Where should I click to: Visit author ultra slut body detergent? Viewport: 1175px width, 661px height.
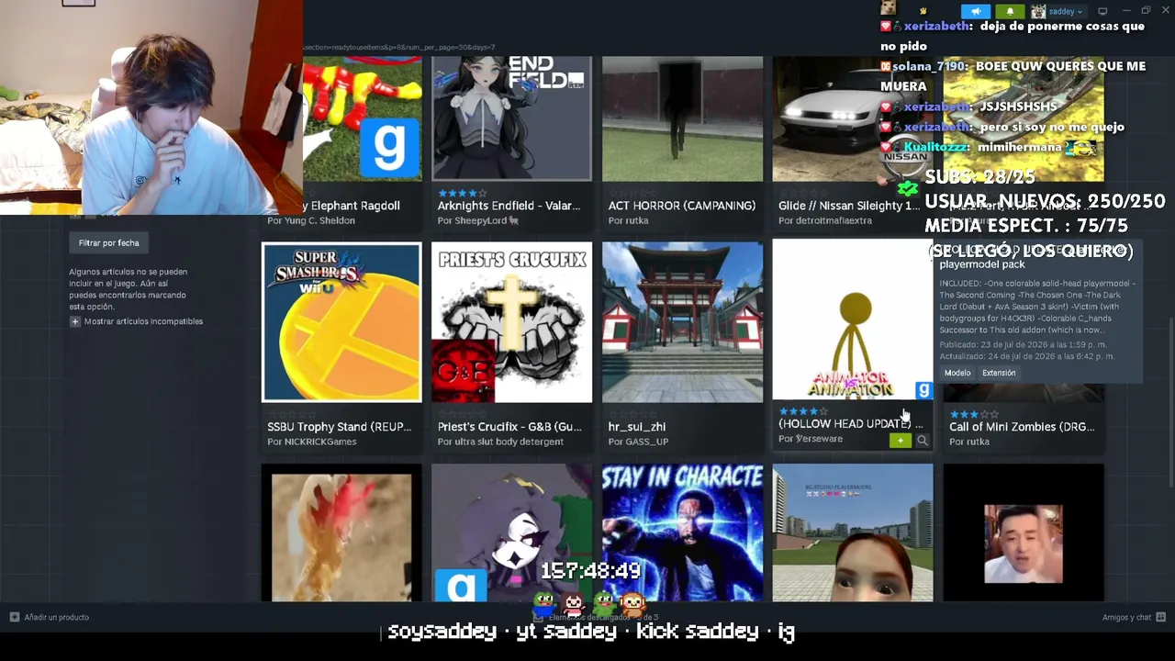500,442
